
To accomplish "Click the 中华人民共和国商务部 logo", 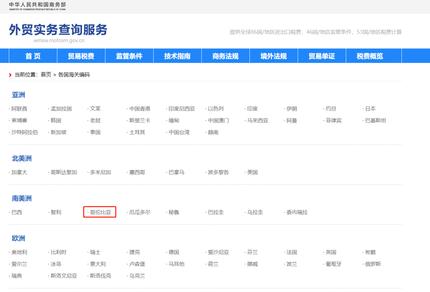I will pyautogui.click(x=37, y=6).
